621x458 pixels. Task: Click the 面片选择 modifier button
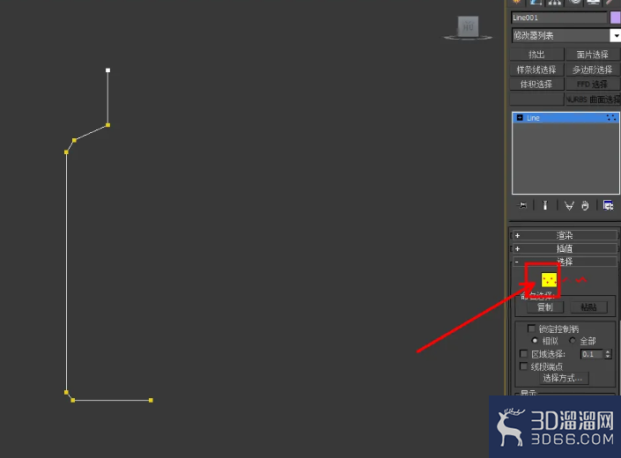click(x=593, y=55)
